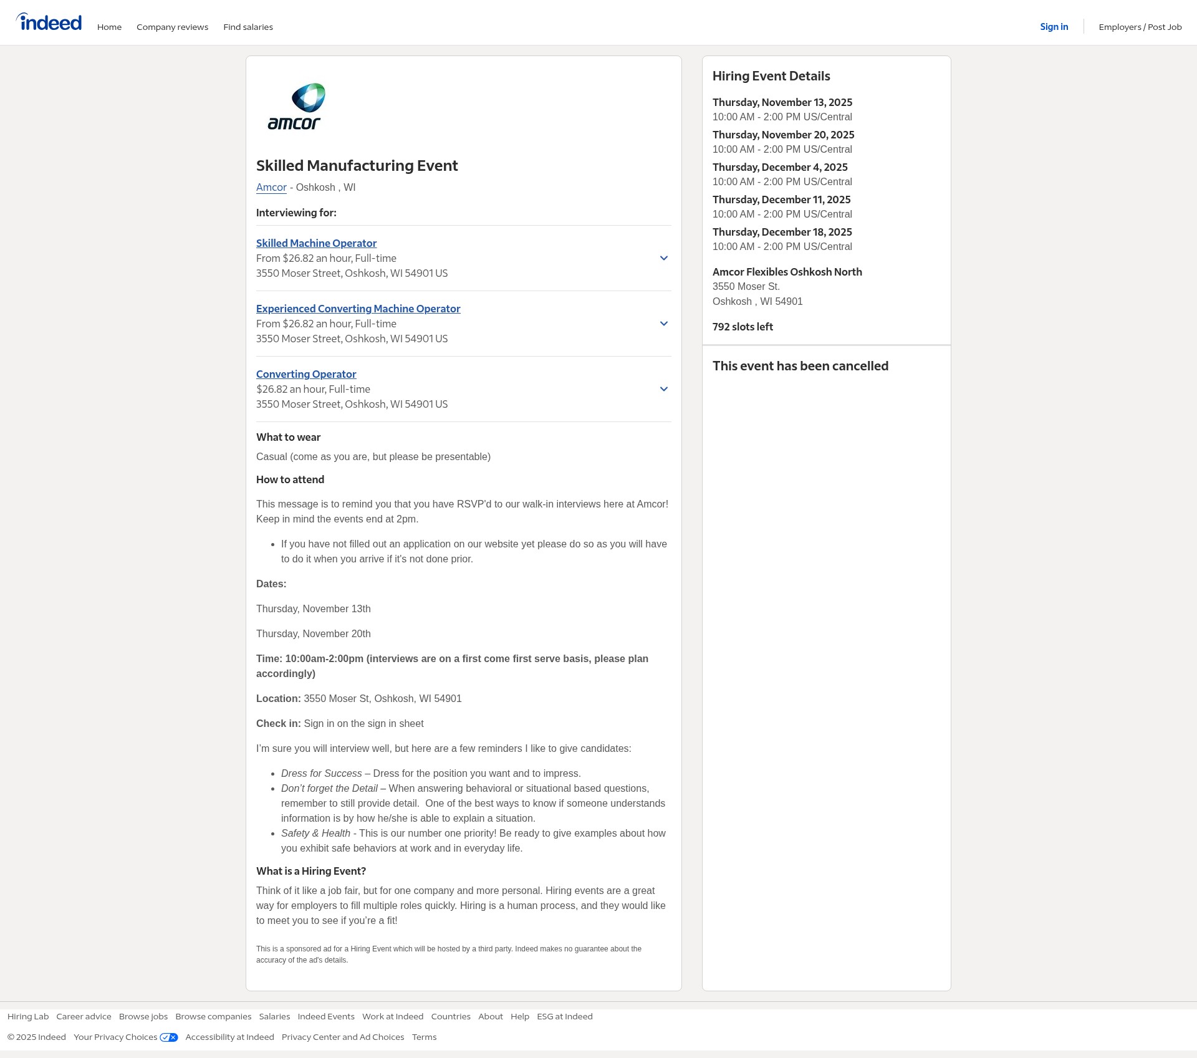Click the 792 slots left text
Screen dimensions: 1197x1058
pyautogui.click(x=743, y=327)
